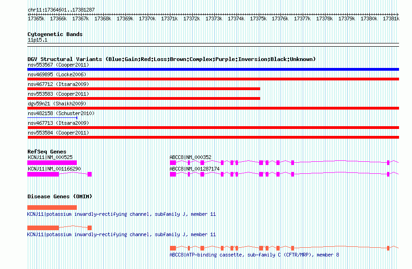Click the RefSeq Genes track heading
This screenshot has width=412, height=269.
tap(47, 152)
